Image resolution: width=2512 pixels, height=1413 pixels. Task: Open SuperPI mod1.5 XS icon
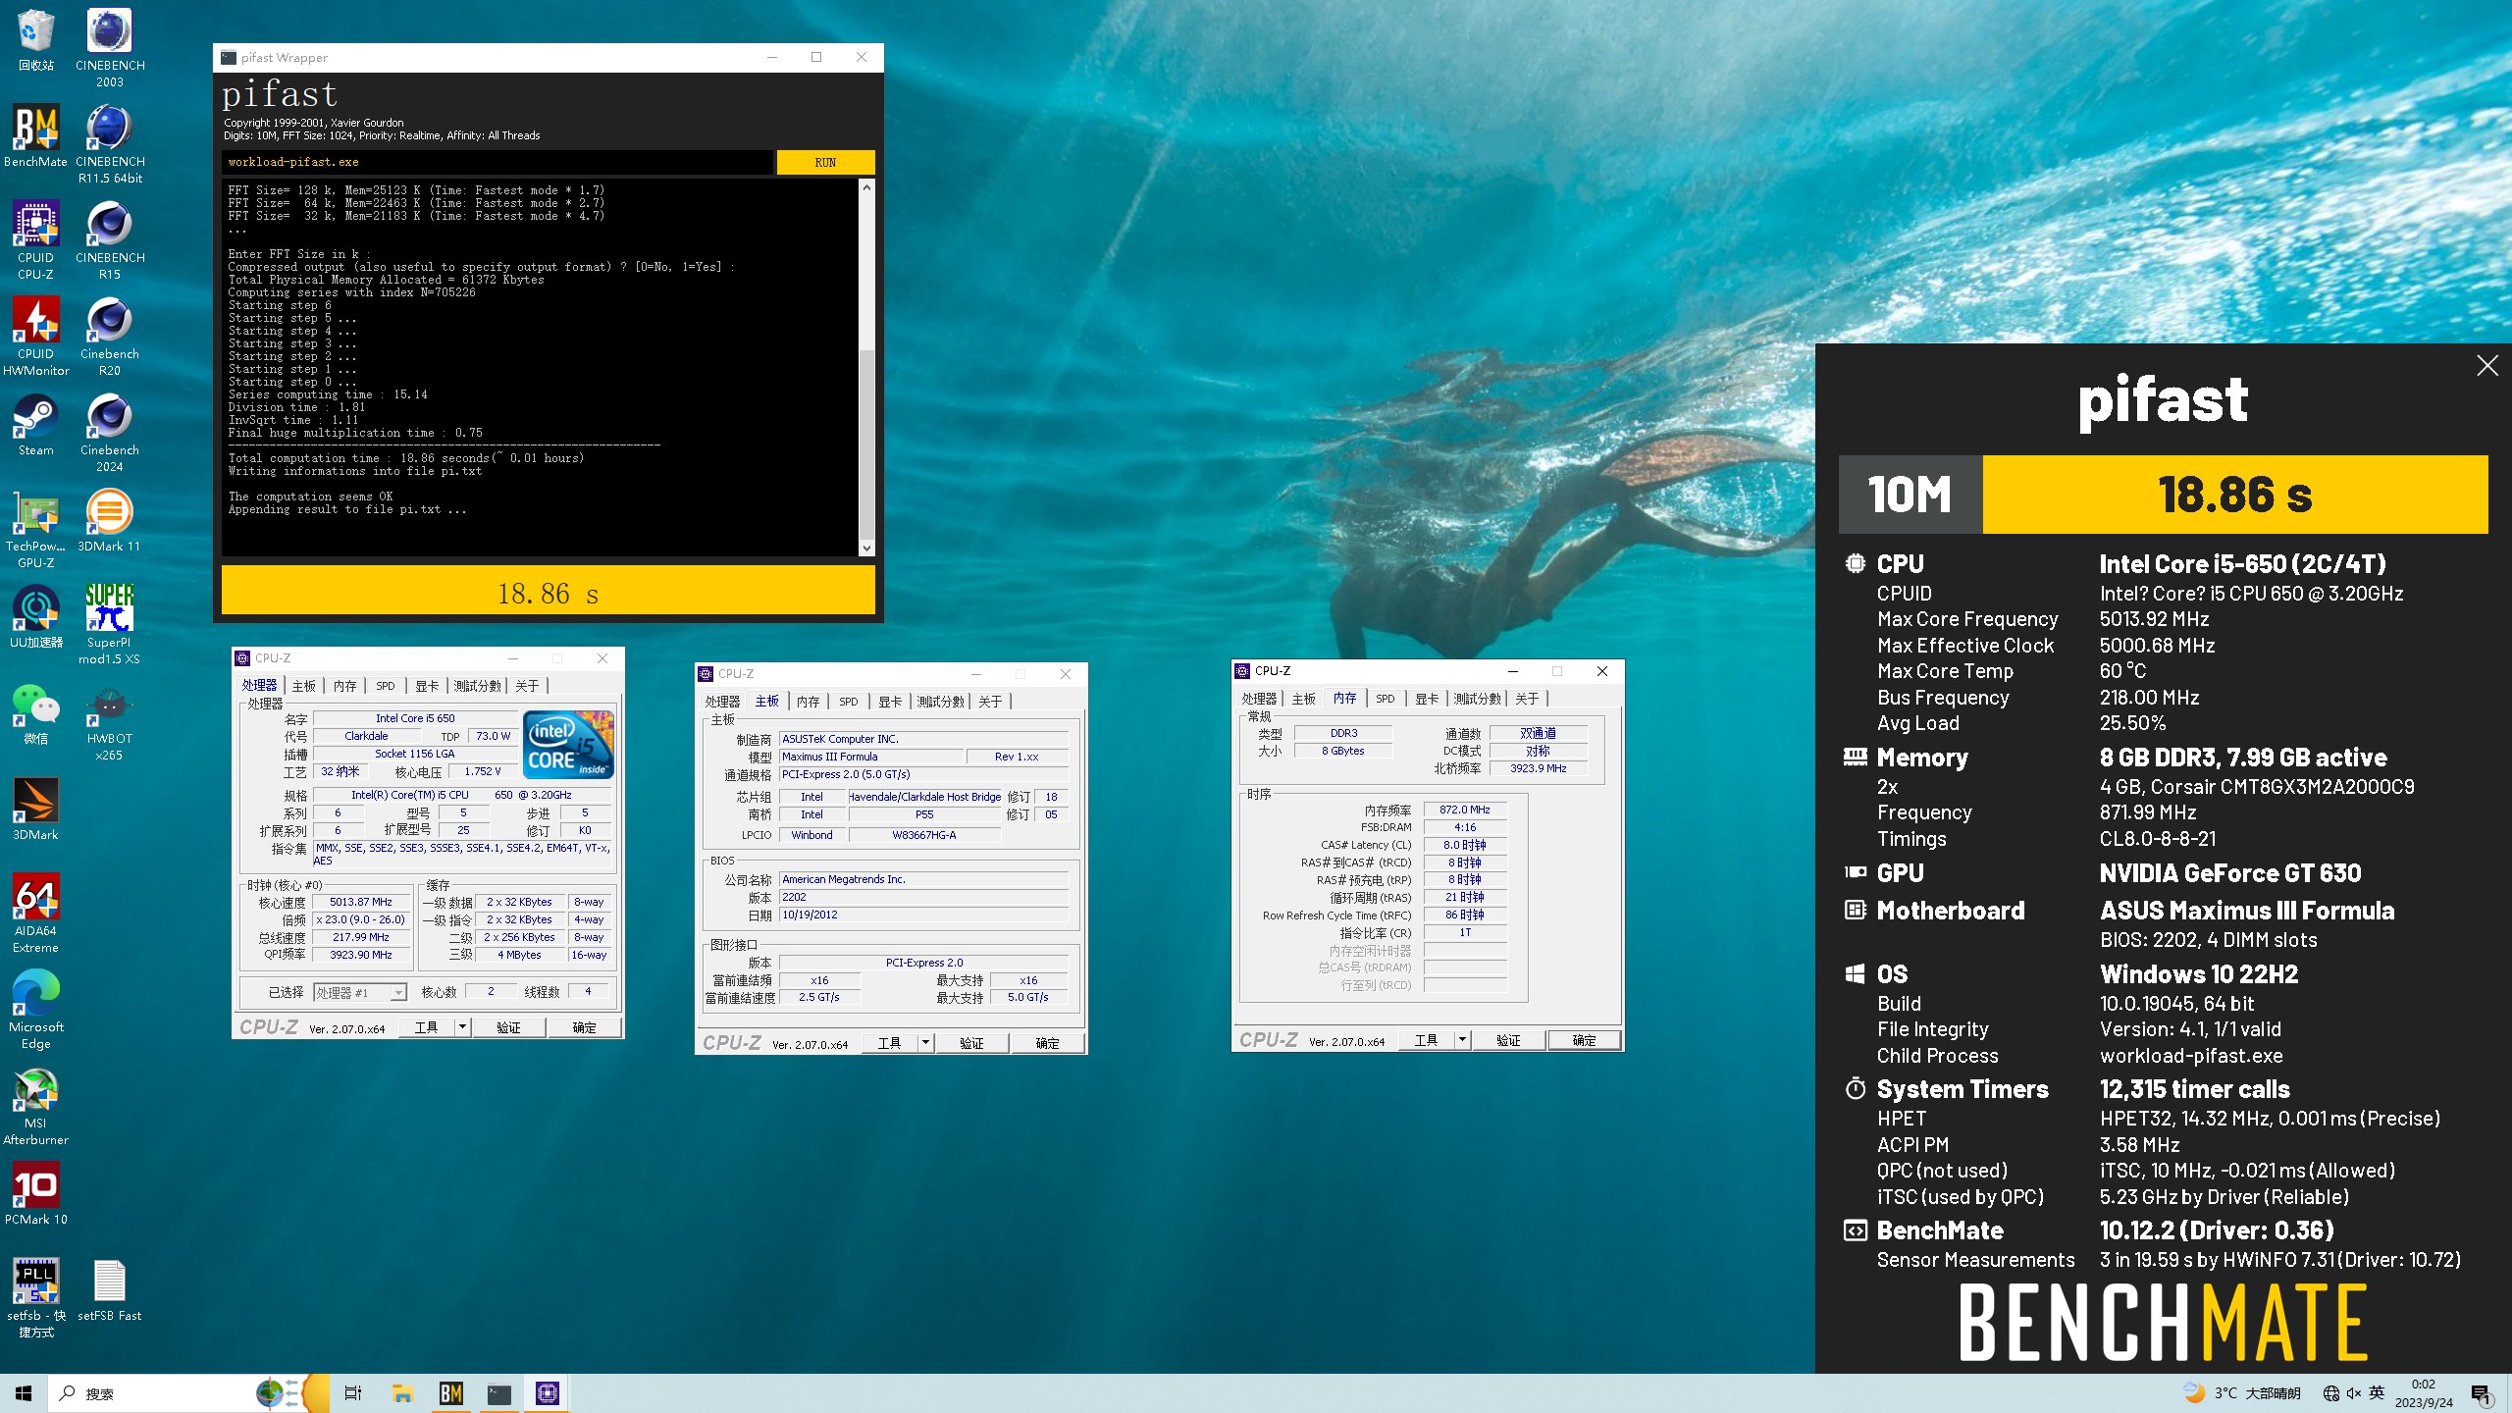pyautogui.click(x=110, y=624)
